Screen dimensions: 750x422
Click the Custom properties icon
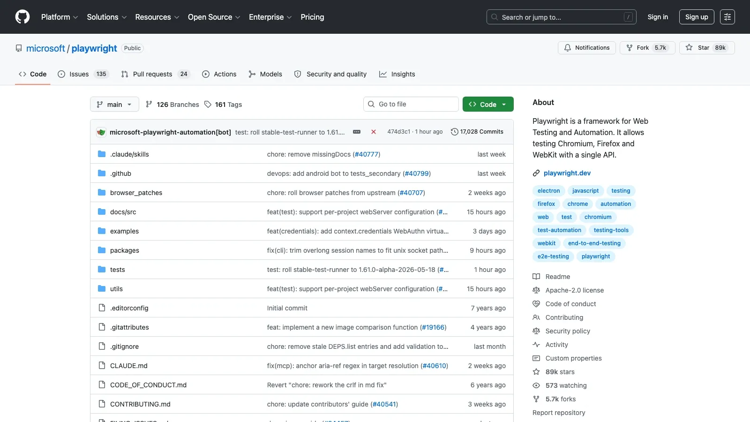point(536,358)
